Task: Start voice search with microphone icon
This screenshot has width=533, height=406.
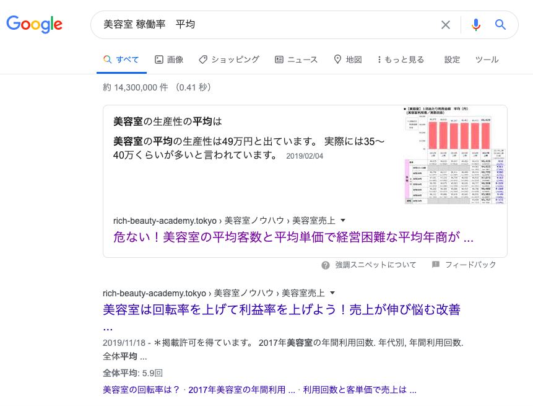Action: [x=475, y=25]
